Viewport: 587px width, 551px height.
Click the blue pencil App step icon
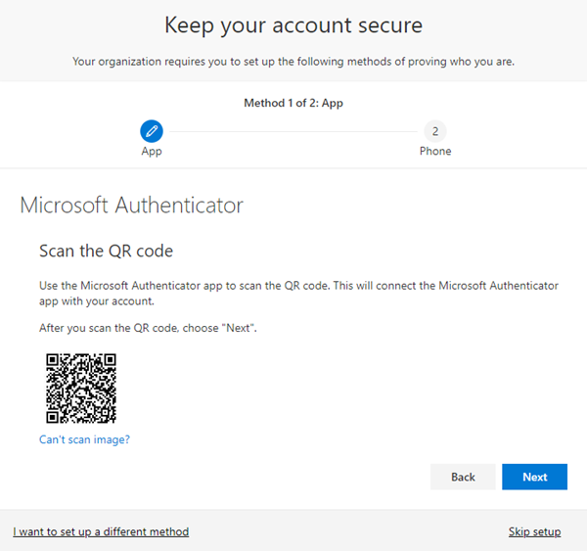[x=152, y=130]
